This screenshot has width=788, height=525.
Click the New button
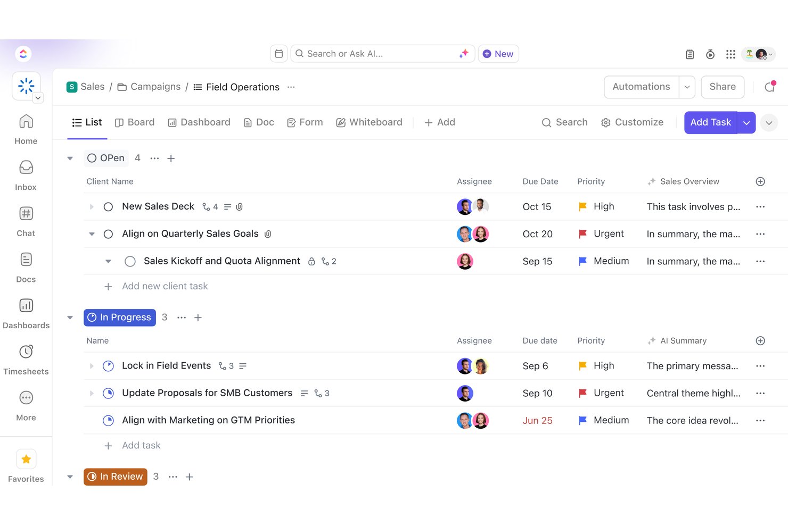(498, 54)
